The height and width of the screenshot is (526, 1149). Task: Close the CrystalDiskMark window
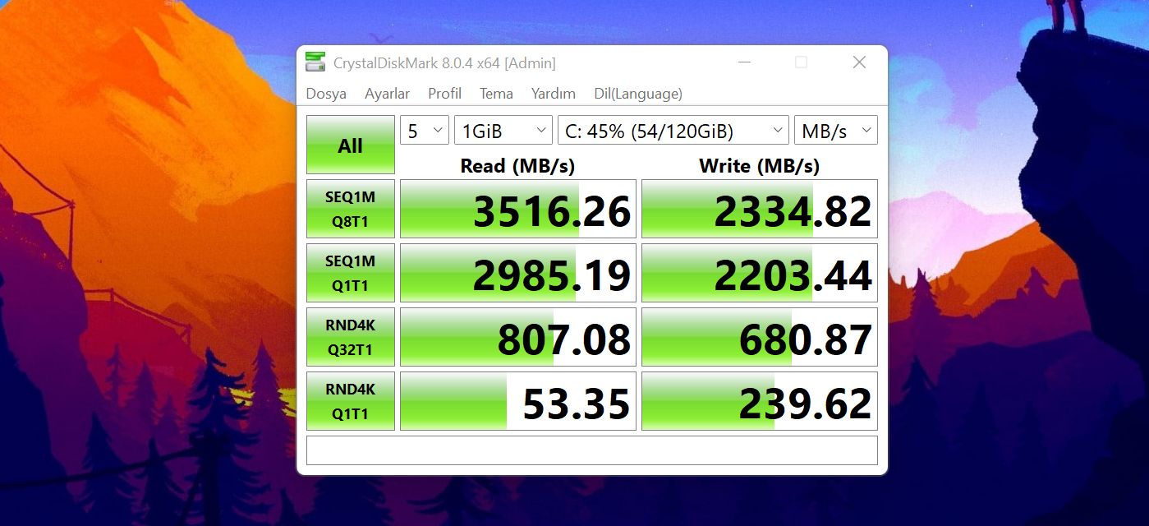coord(859,62)
